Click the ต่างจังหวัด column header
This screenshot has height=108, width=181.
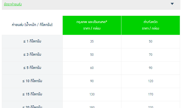pyautogui.click(x=150, y=25)
